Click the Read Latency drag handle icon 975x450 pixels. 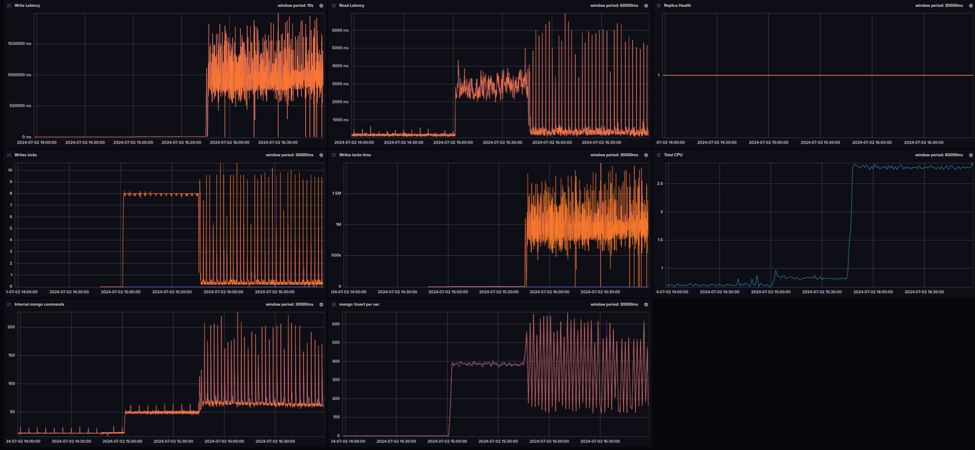pos(334,6)
